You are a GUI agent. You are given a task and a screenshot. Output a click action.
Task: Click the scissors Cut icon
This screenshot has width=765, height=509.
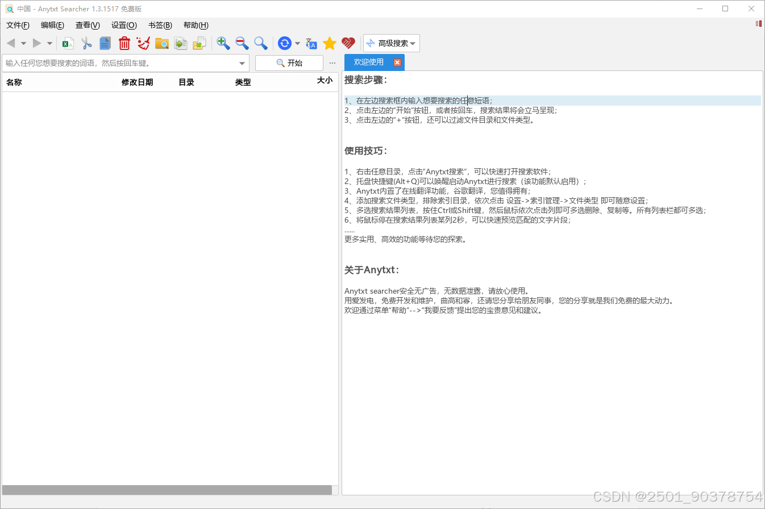pyautogui.click(x=86, y=43)
